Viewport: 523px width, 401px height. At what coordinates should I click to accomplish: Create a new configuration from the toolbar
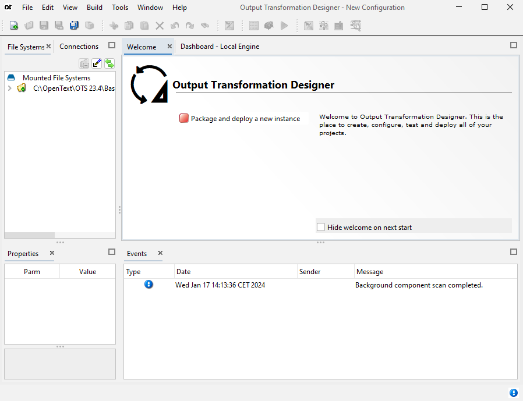pos(13,26)
